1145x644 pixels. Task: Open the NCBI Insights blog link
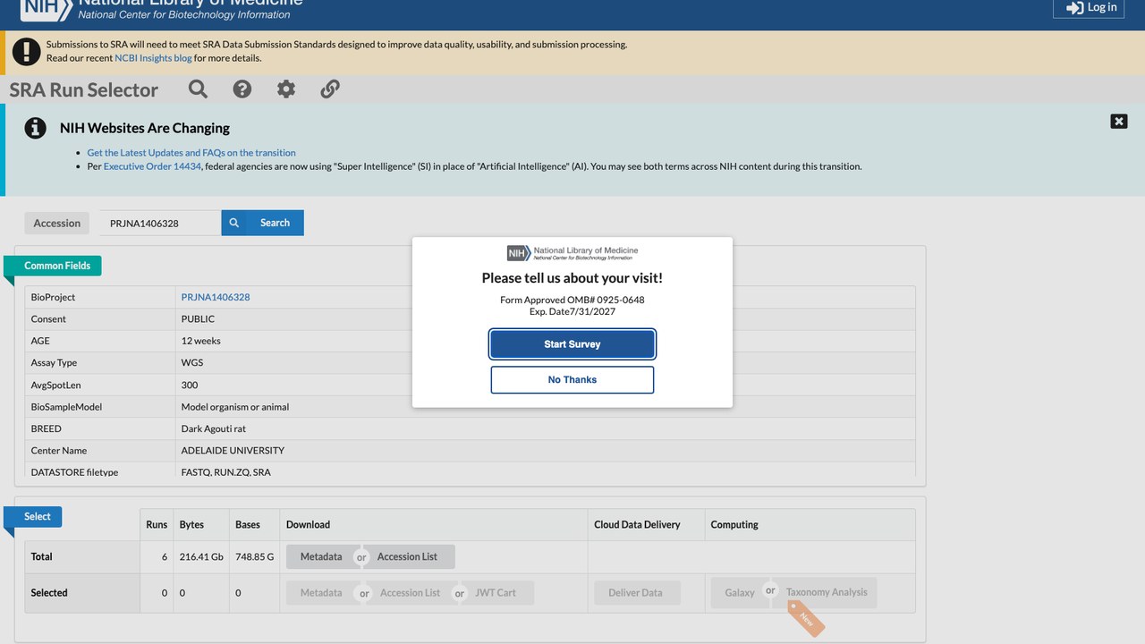[153, 58]
